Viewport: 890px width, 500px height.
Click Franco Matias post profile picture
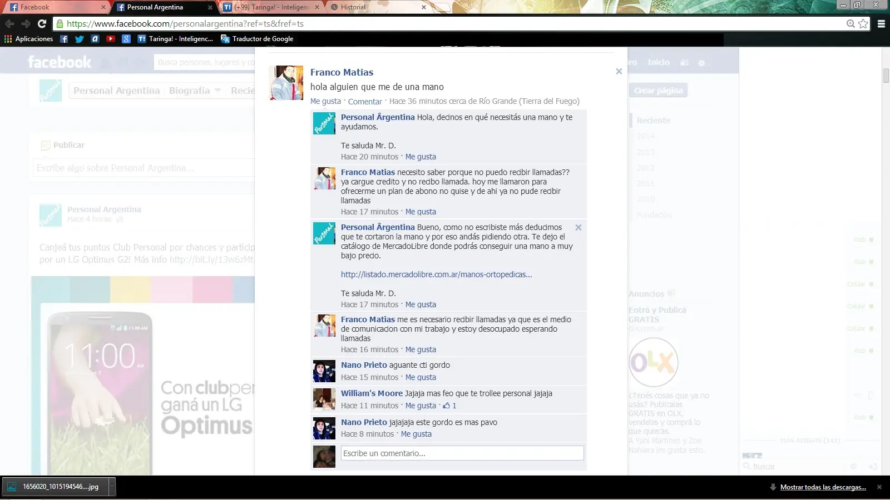pyautogui.click(x=286, y=83)
